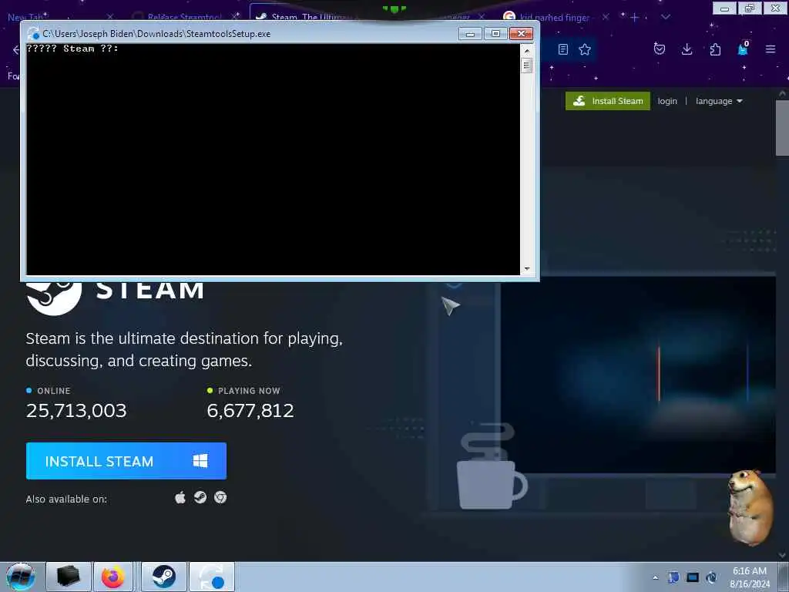The height and width of the screenshot is (592, 789).
Task: Bookmark this page with star icon
Action: [585, 49]
